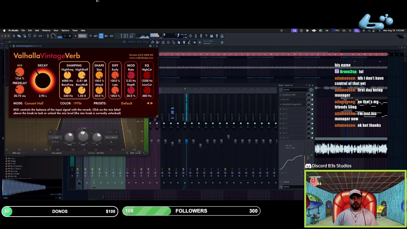Expand empty Slot 4 in mixer
Screen dimensions: 407x229
[x=280, y=109]
